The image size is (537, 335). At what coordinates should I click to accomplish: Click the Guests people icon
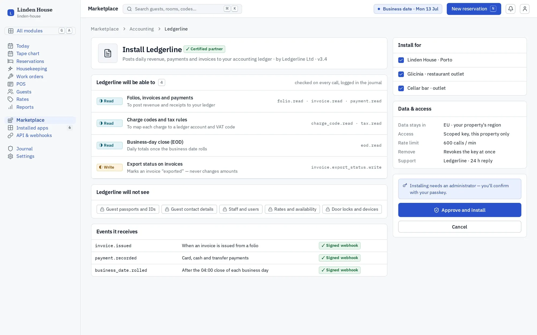coord(10,92)
